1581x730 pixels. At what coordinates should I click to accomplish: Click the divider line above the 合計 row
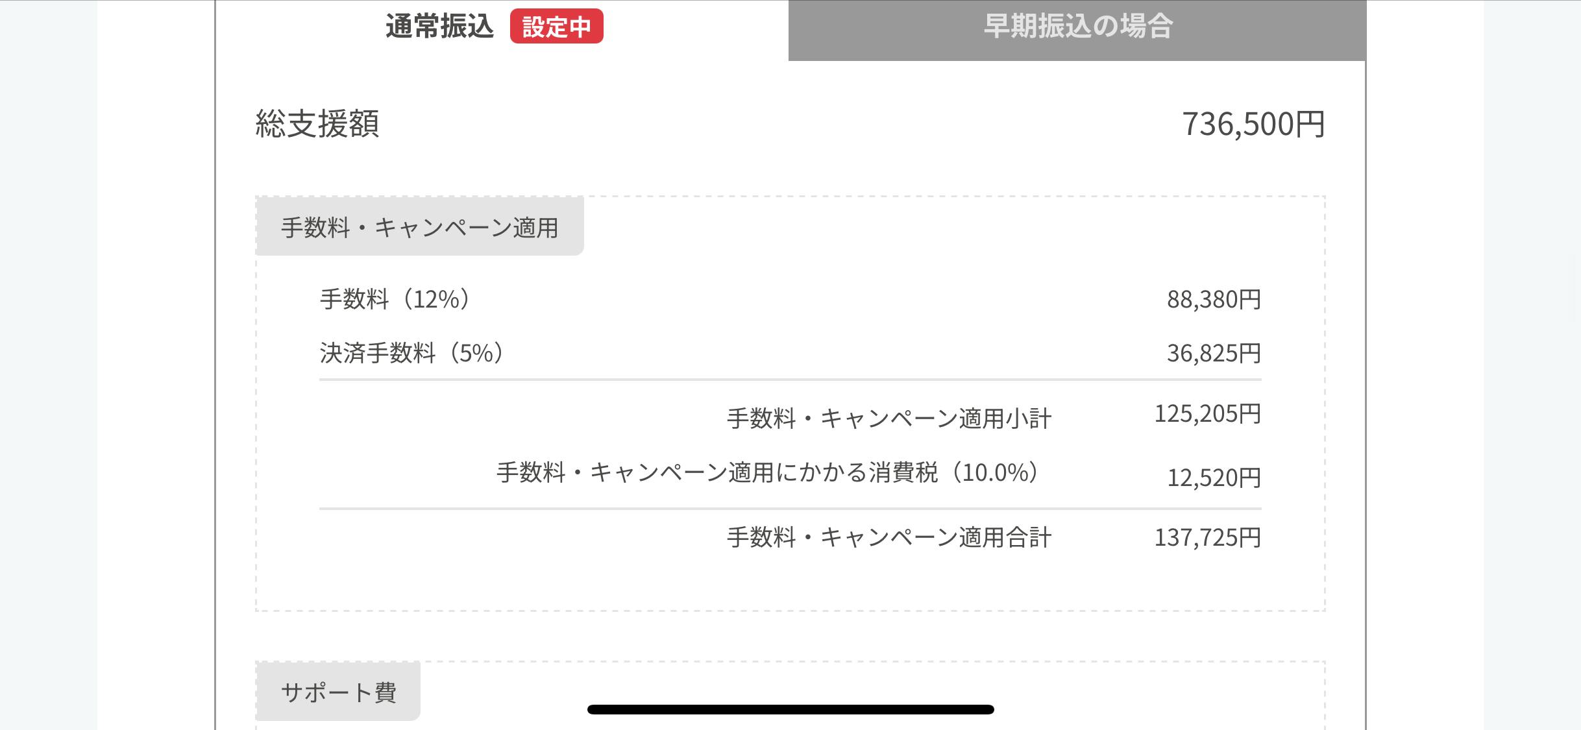click(790, 509)
